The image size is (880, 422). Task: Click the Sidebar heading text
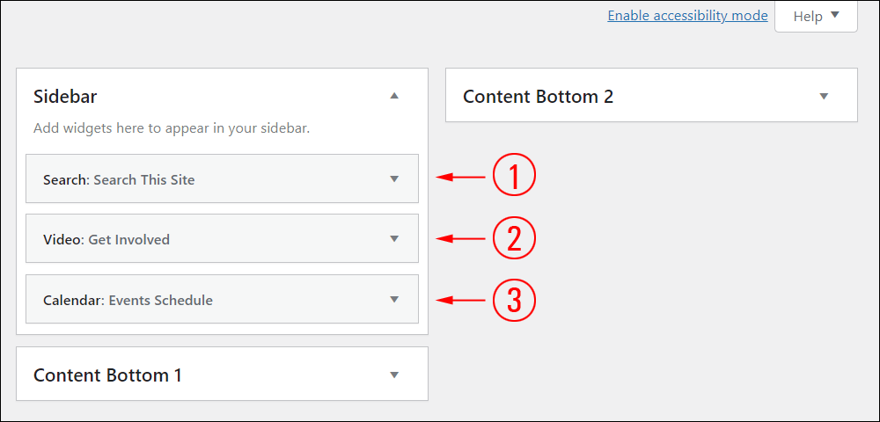tap(65, 97)
